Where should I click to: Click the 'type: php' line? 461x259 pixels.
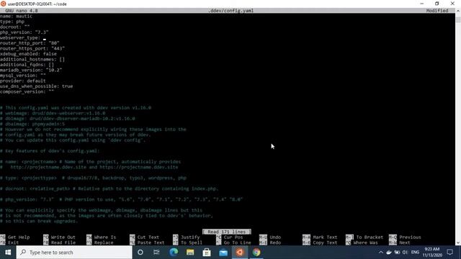click(x=12, y=22)
